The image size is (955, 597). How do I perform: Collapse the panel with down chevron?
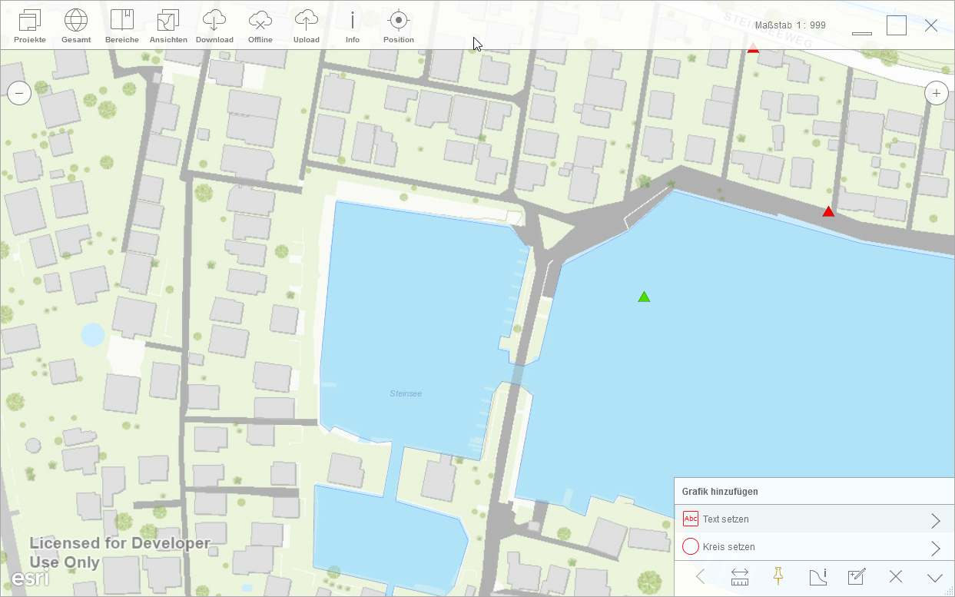pos(934,577)
